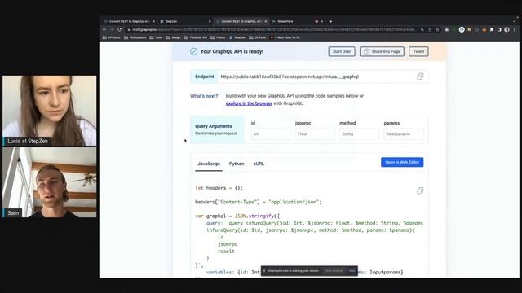Open the Potential API bookmark folder
This screenshot has width=522, height=293.
[196, 37]
